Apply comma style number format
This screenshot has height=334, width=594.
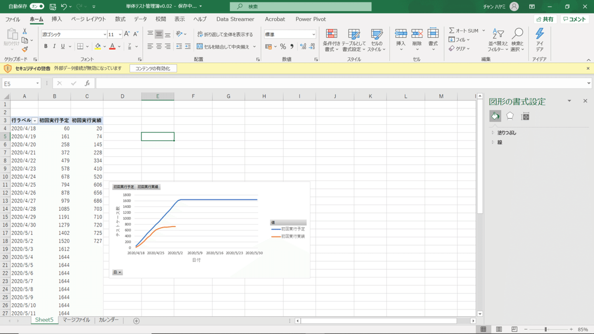[x=292, y=47]
